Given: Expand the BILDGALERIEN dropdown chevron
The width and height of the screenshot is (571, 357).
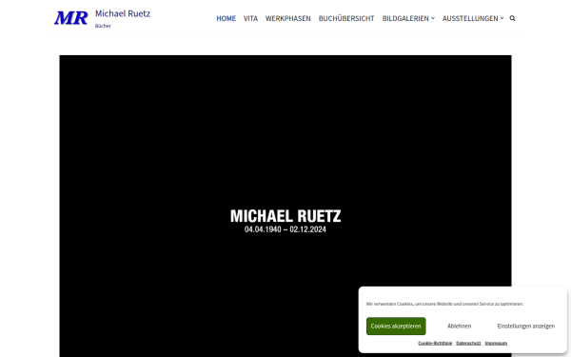Looking at the screenshot, I should coord(433,18).
